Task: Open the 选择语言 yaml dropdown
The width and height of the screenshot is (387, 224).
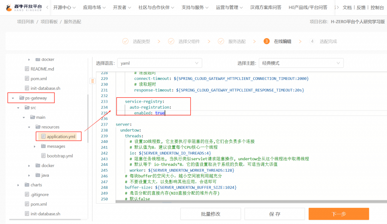Action: point(159,63)
